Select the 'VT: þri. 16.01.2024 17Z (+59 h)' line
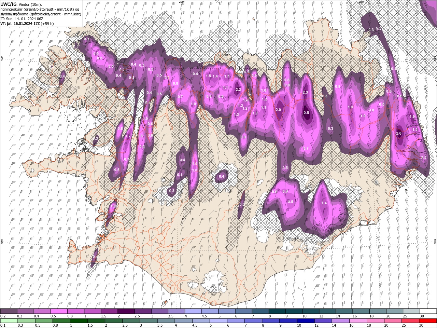 27,24
